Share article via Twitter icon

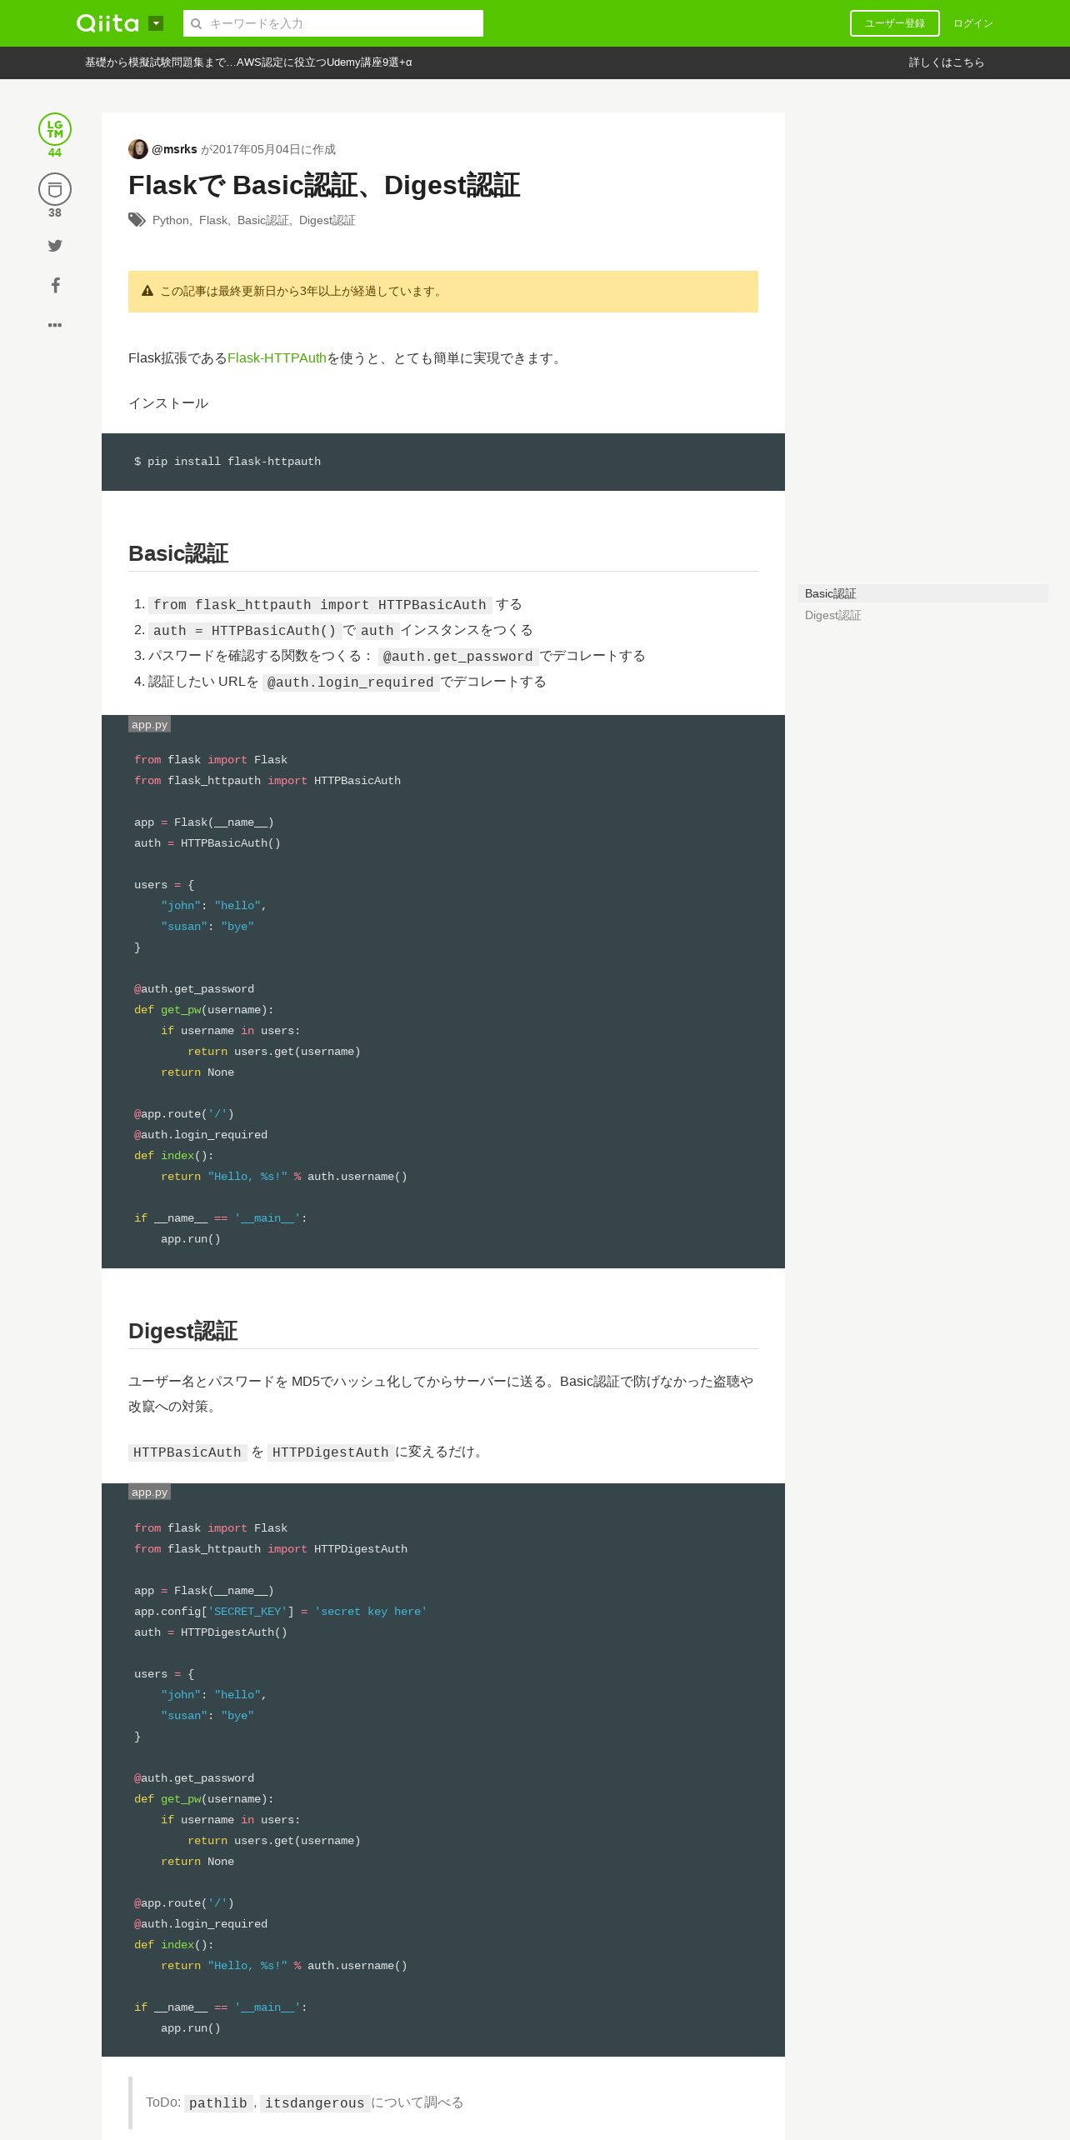pyautogui.click(x=55, y=245)
